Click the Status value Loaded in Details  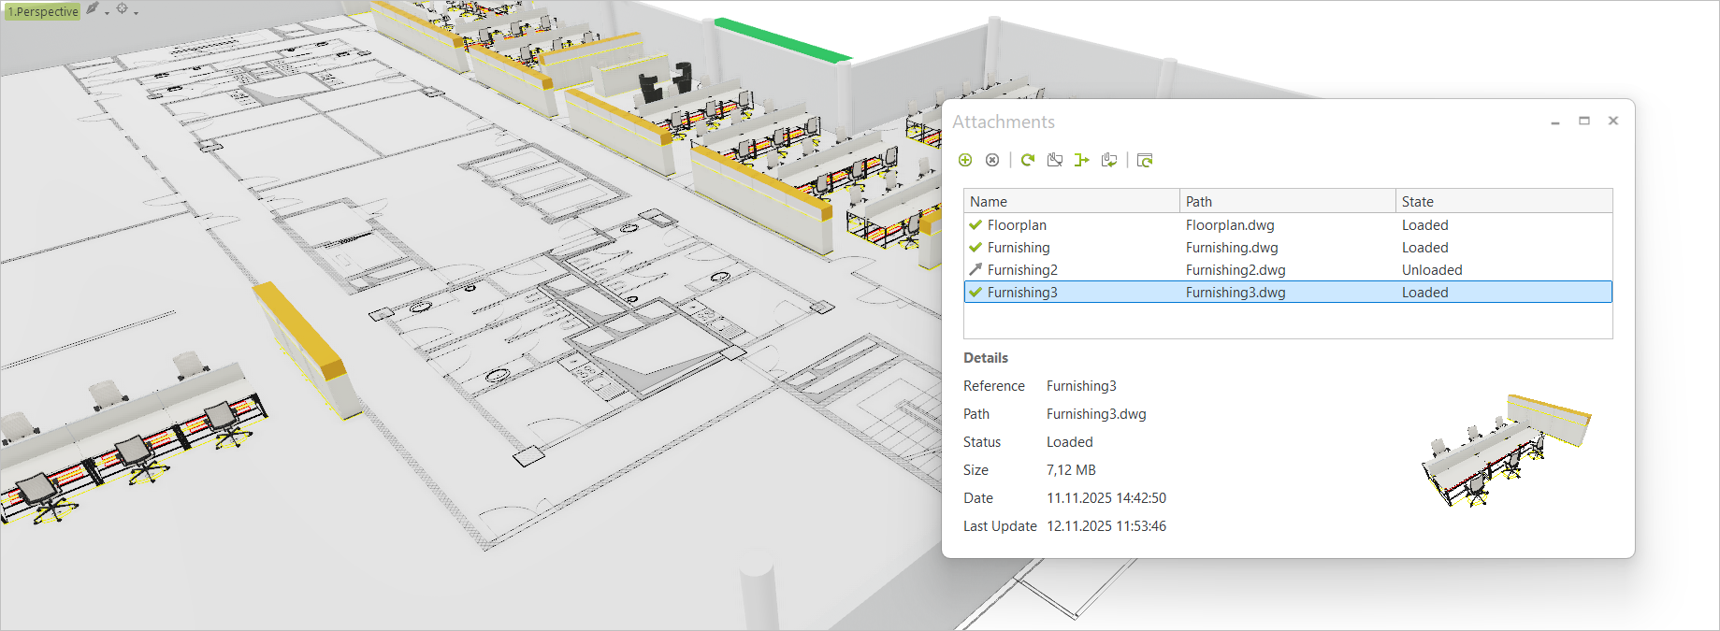1069,442
